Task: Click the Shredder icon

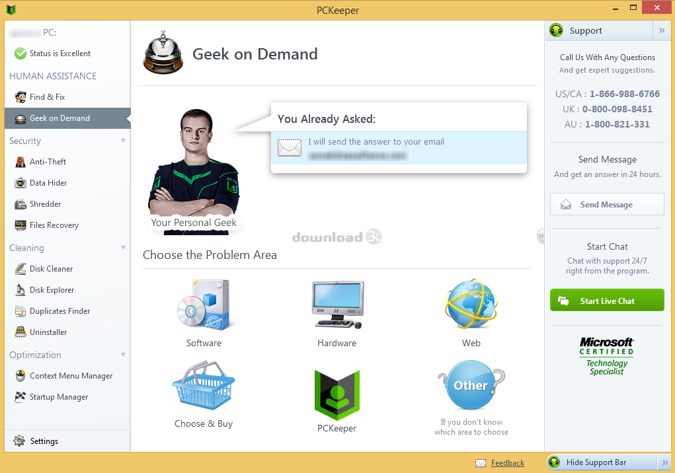Action: point(20,204)
